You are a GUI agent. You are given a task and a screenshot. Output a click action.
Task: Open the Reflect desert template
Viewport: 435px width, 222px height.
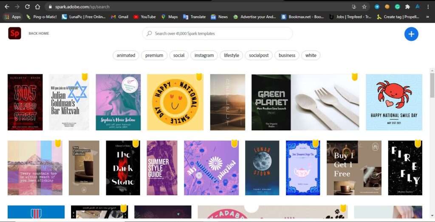tap(228, 102)
